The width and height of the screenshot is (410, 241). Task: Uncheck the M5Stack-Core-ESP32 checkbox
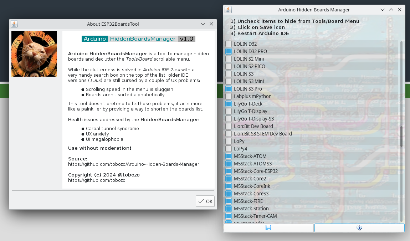click(229, 171)
